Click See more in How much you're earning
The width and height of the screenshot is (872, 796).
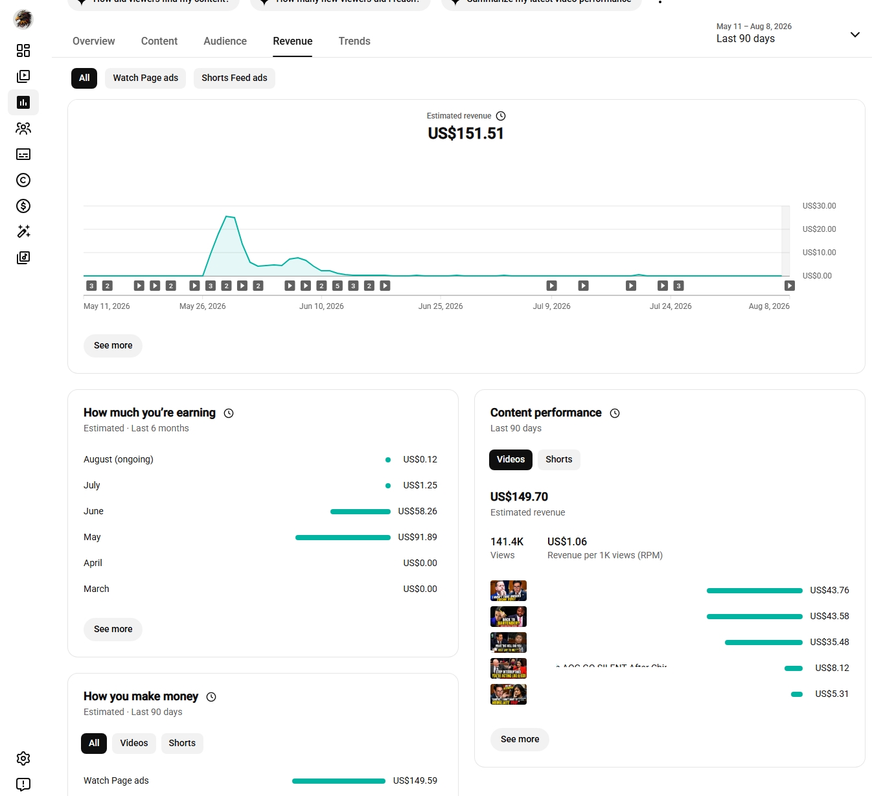pyautogui.click(x=113, y=629)
